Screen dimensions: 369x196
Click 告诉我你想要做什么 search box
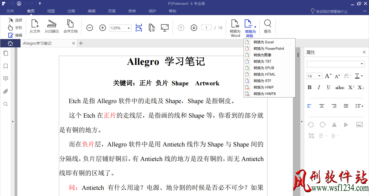pyautogui.click(x=329, y=11)
